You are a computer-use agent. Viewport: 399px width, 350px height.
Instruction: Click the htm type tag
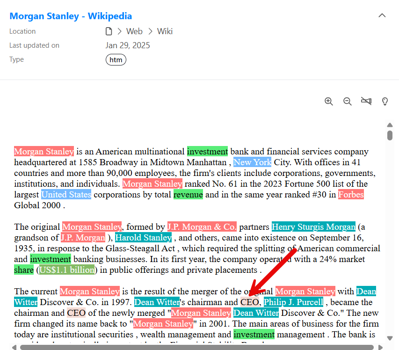point(116,60)
